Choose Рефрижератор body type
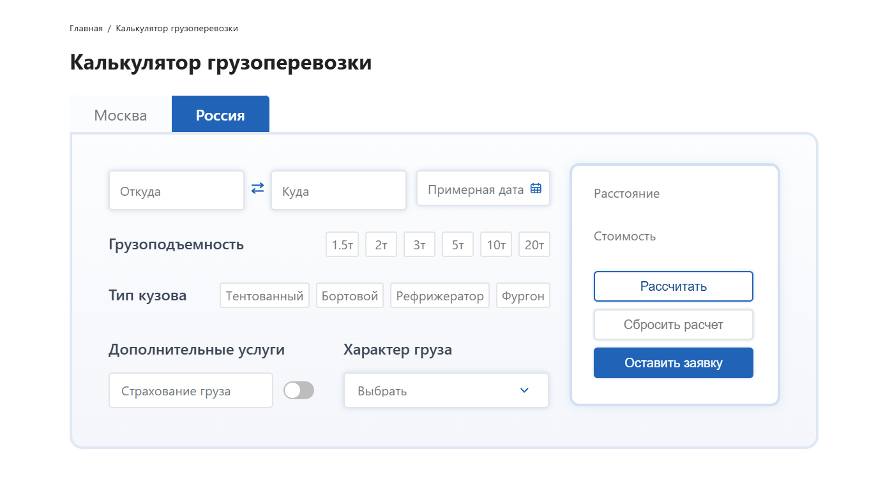Image resolution: width=876 pixels, height=477 pixels. [440, 296]
